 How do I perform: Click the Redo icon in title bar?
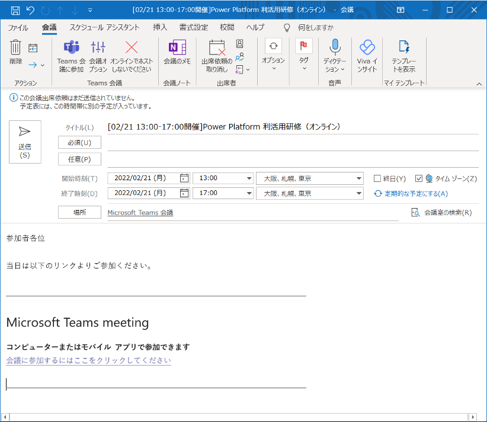pos(46,10)
